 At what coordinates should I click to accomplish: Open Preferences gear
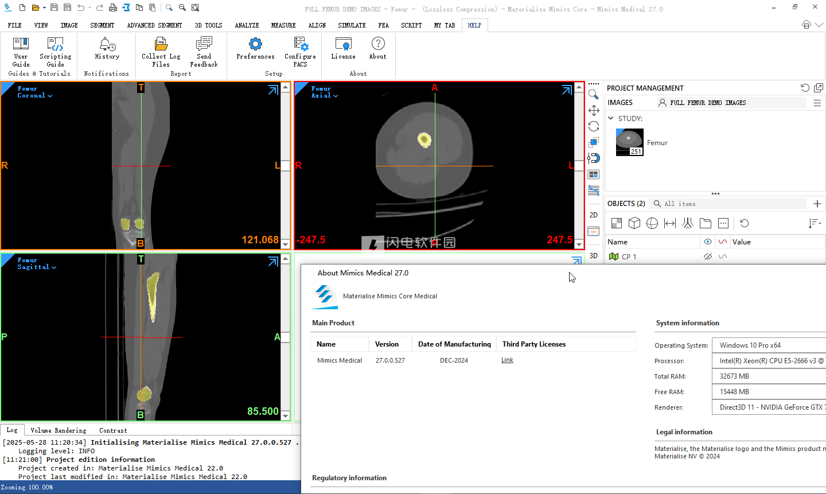255,48
